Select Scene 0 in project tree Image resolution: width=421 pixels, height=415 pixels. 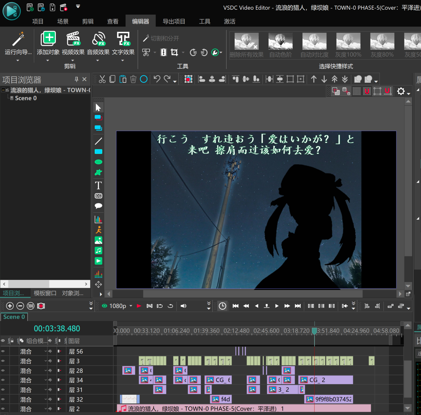pyautogui.click(x=26, y=98)
